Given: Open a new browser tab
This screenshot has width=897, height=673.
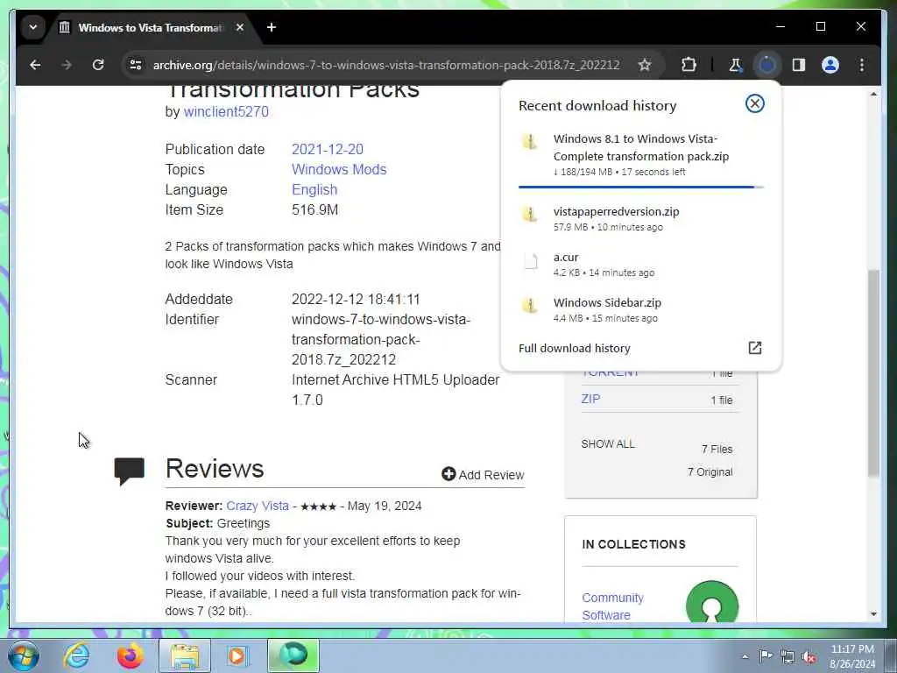Looking at the screenshot, I should pos(272,27).
